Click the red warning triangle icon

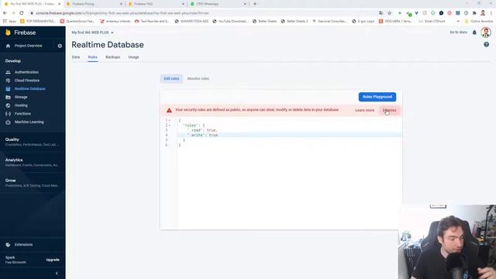(x=169, y=110)
